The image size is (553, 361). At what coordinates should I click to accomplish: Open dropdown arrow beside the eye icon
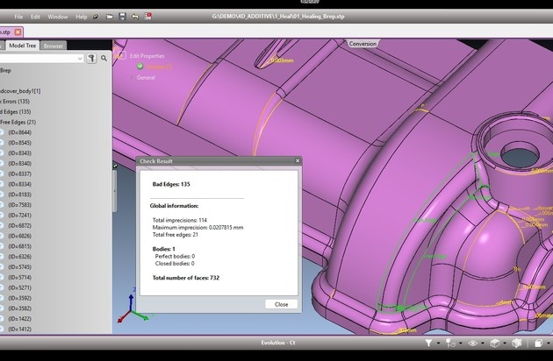[482, 343]
